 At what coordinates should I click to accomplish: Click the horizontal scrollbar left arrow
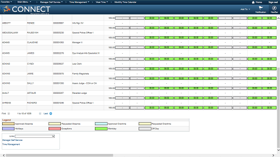pyautogui.click(x=4, y=155)
